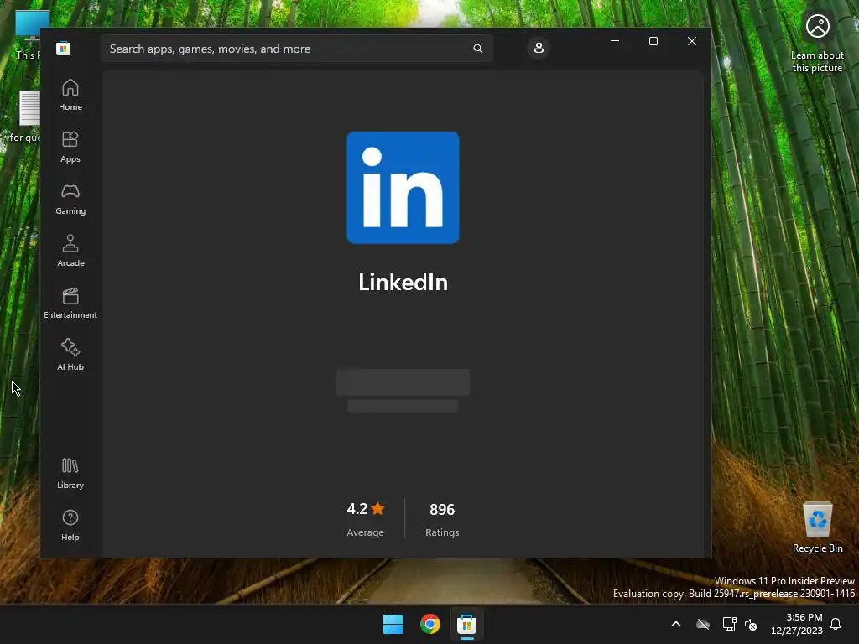Viewport: 859px width, 644px height.
Task: Click Learn about this picture icon
Action: [817, 43]
